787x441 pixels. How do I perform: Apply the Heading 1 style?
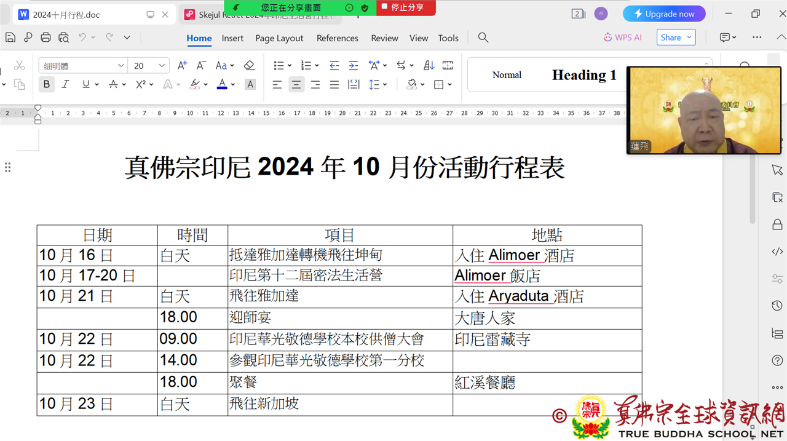[x=583, y=75]
